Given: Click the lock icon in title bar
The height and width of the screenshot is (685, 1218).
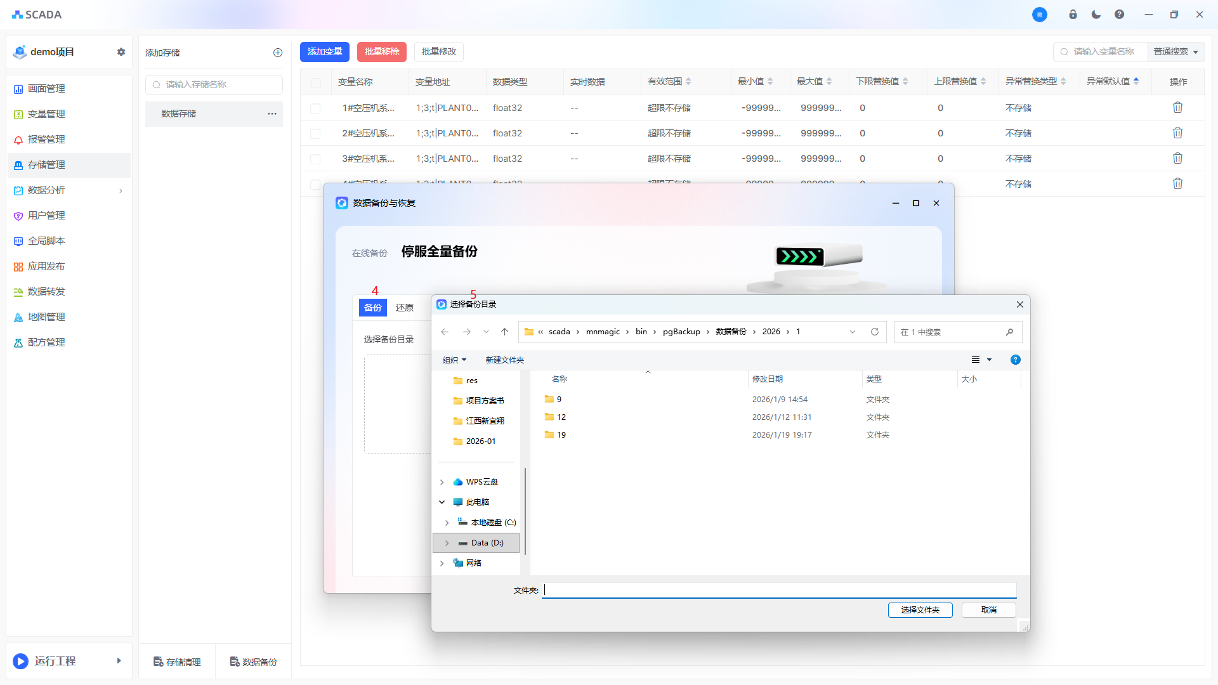Looking at the screenshot, I should pos(1073,15).
